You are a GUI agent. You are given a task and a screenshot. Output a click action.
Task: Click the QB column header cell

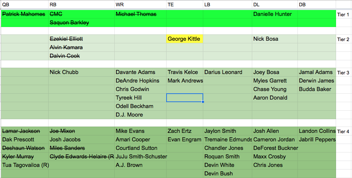point(24,5)
